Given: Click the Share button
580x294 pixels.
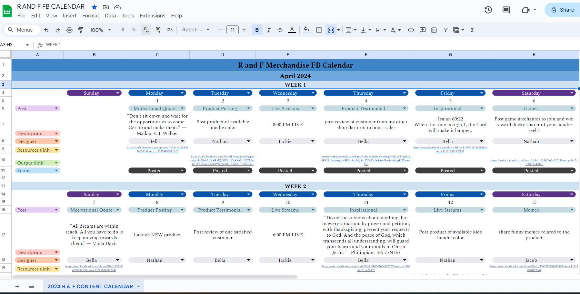Looking at the screenshot, I should pos(563,10).
